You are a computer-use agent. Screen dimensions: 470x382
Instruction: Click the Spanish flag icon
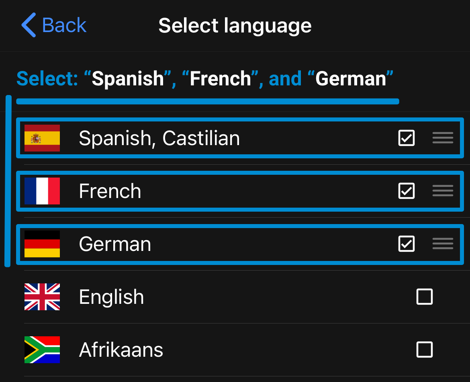coord(42,138)
